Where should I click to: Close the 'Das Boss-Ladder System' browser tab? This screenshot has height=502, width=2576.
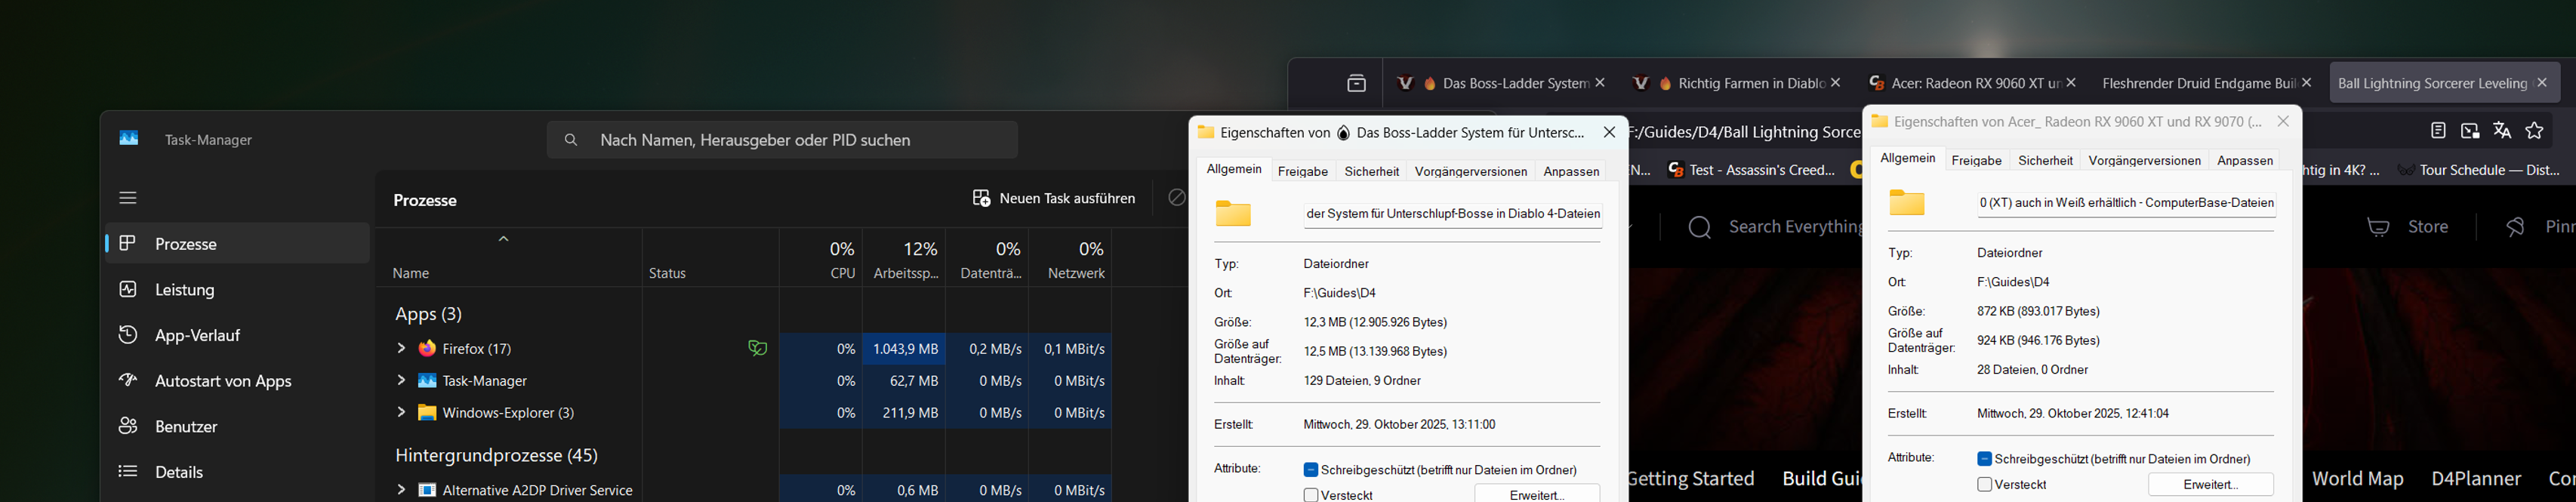[x=1600, y=83]
